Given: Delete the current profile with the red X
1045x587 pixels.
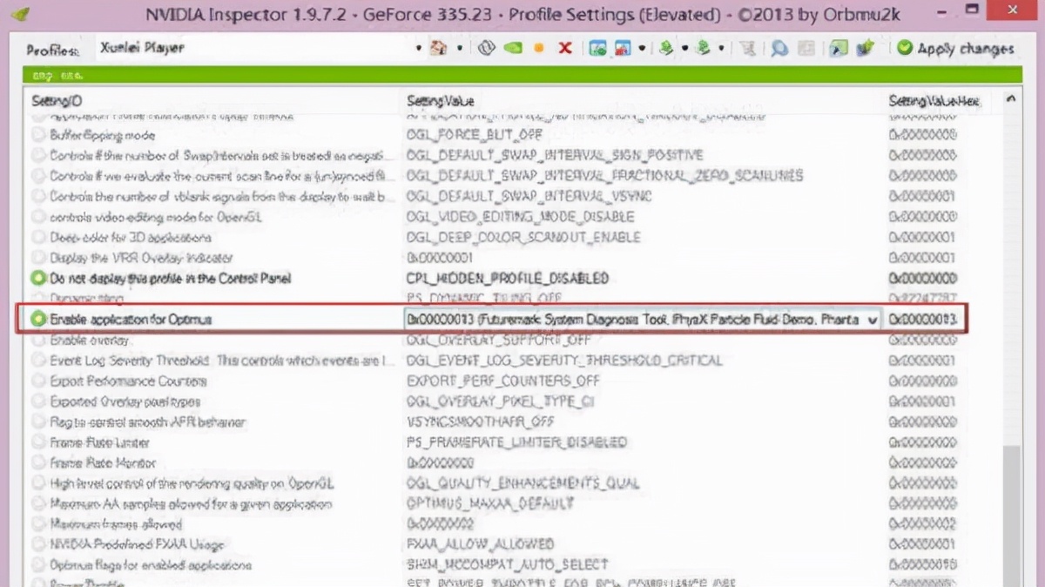Looking at the screenshot, I should [563, 48].
